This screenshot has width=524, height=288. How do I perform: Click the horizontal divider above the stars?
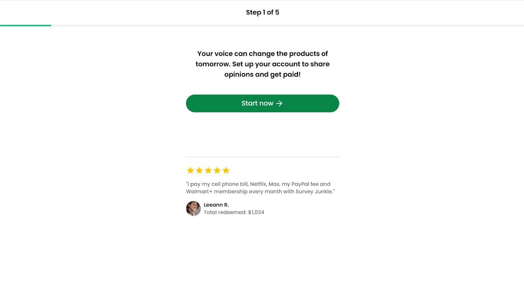coord(262,157)
